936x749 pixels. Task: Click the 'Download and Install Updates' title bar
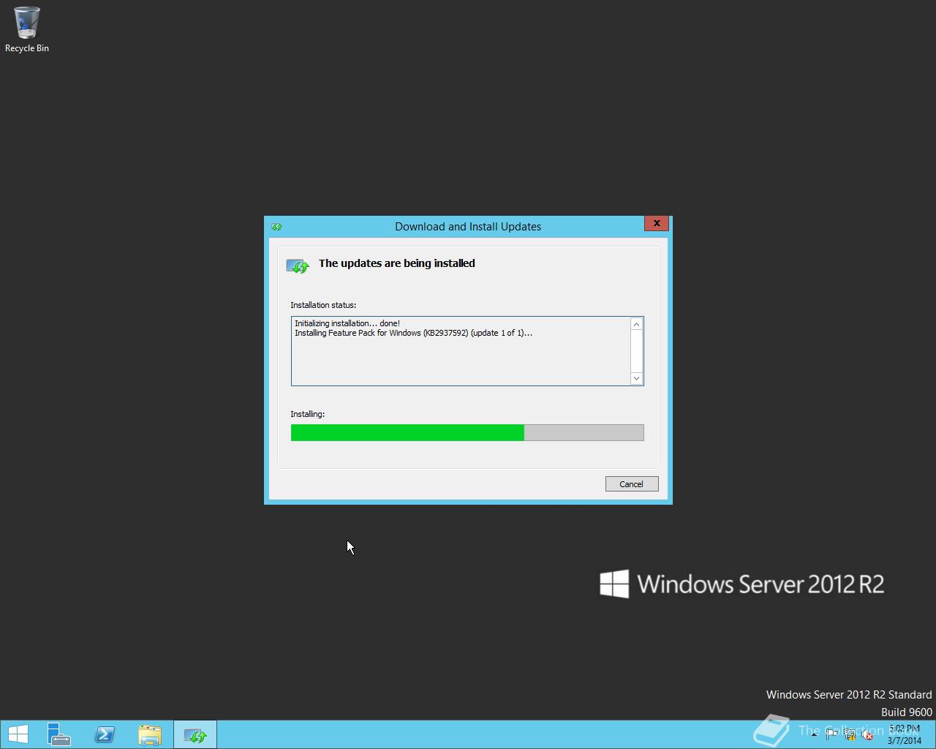coord(468,227)
